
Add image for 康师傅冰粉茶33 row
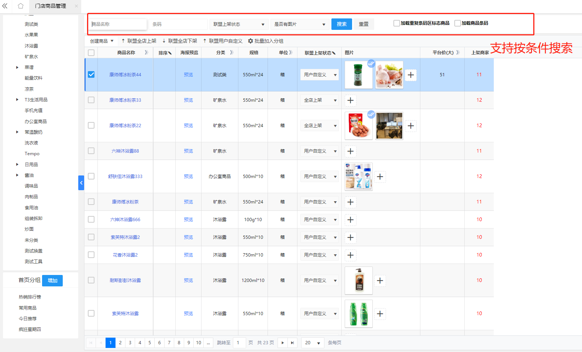point(351,100)
